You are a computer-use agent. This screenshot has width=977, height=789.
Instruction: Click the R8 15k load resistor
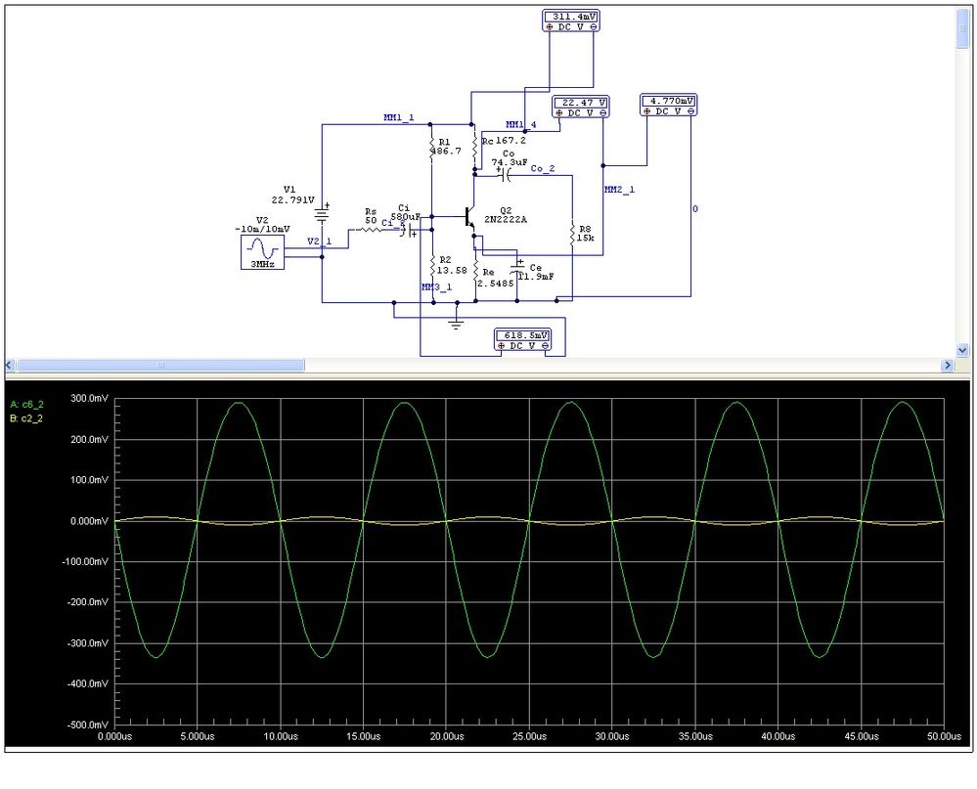(572, 234)
